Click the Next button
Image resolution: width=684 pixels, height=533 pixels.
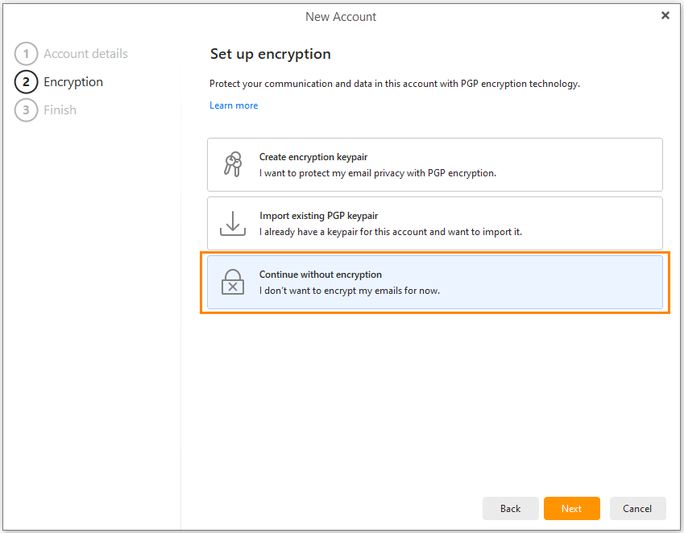tap(572, 509)
